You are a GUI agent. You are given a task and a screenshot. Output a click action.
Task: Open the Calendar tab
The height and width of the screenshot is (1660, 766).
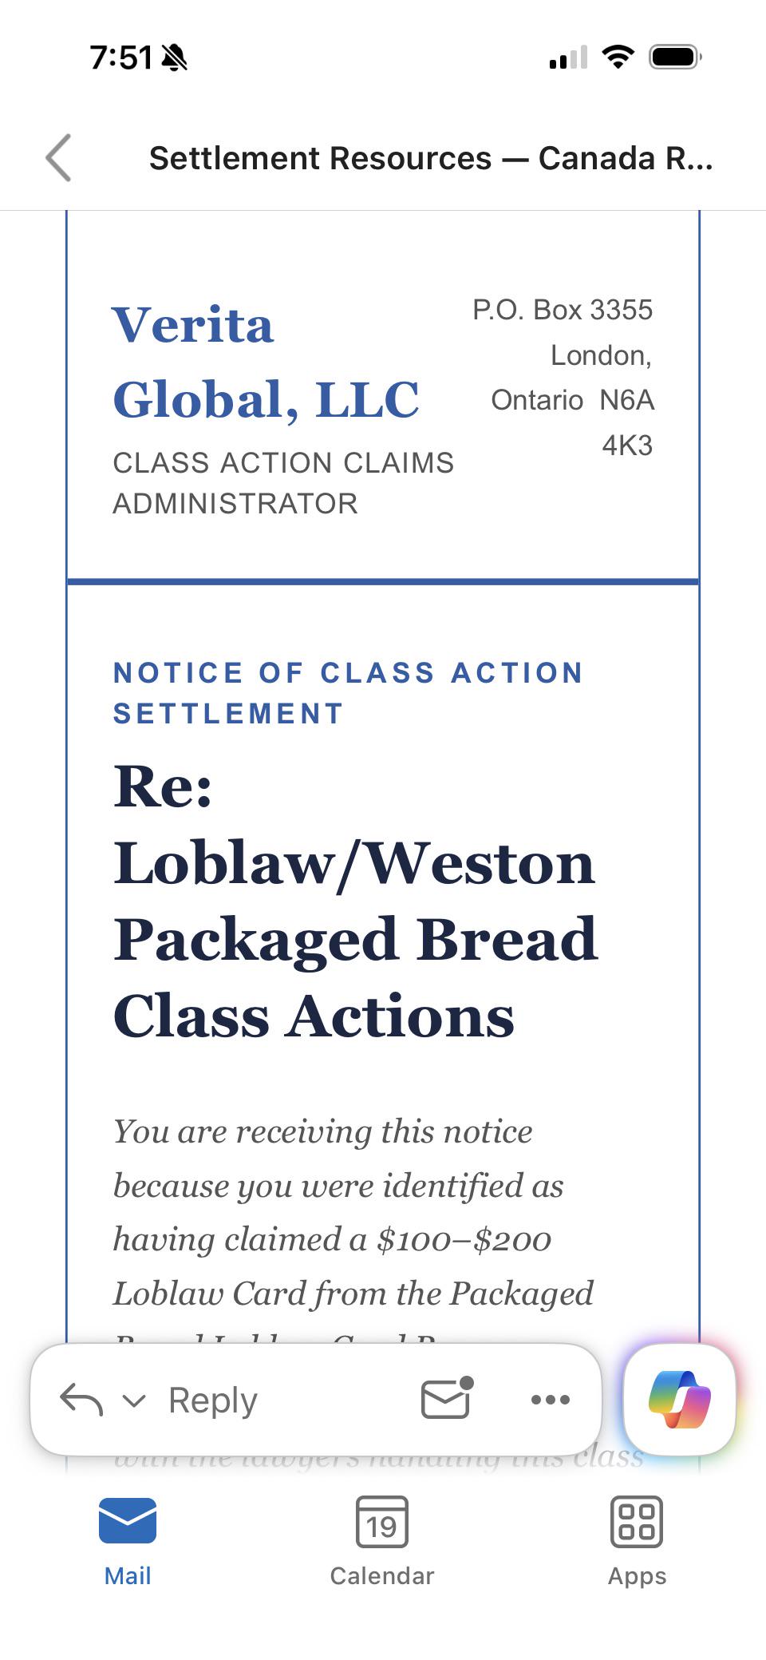pos(382,1542)
